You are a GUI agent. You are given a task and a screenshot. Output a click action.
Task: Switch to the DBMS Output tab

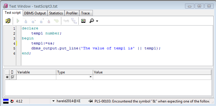[35, 13]
